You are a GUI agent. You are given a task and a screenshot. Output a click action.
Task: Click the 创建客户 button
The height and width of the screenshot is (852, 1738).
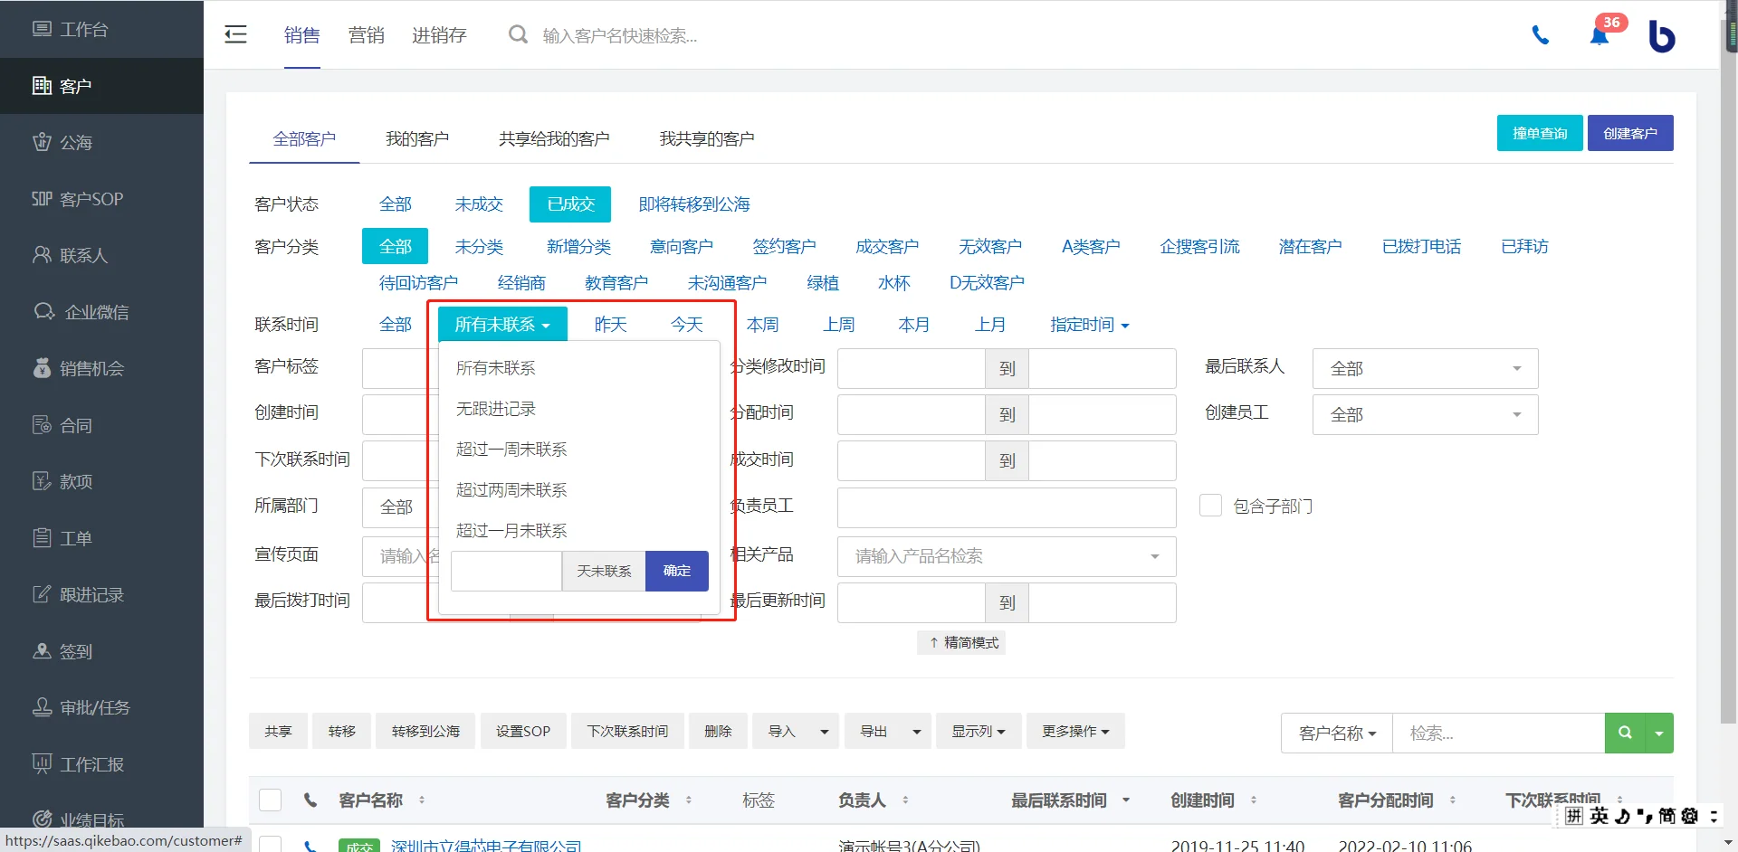click(1630, 133)
